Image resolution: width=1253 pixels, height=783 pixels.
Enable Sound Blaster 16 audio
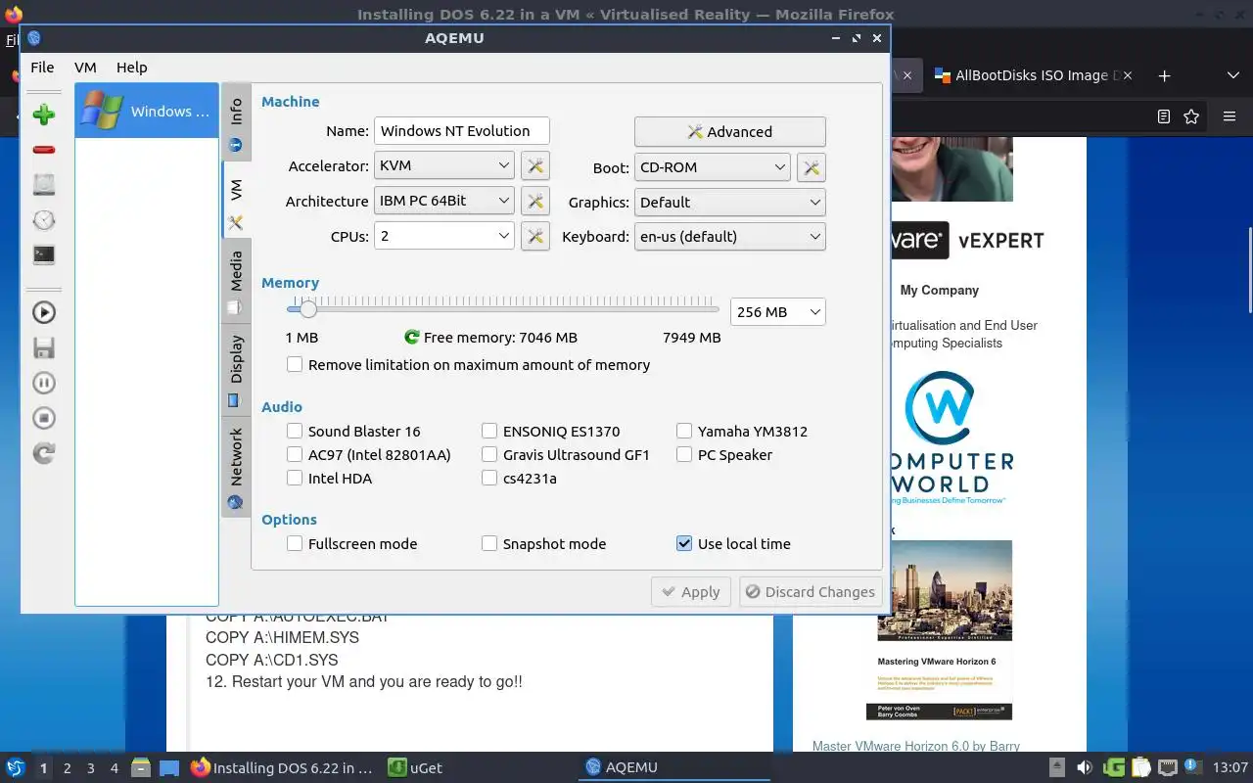(x=295, y=431)
